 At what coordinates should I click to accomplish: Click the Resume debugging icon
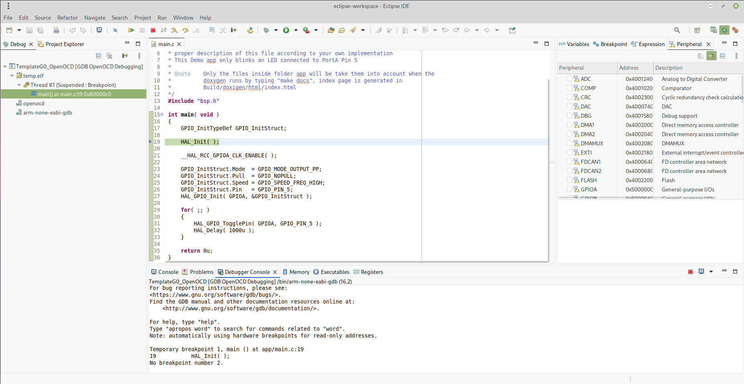(x=131, y=30)
